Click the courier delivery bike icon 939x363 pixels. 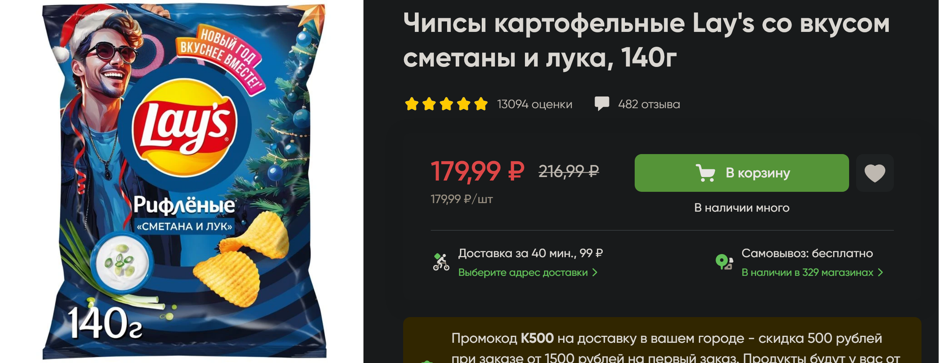click(x=441, y=262)
